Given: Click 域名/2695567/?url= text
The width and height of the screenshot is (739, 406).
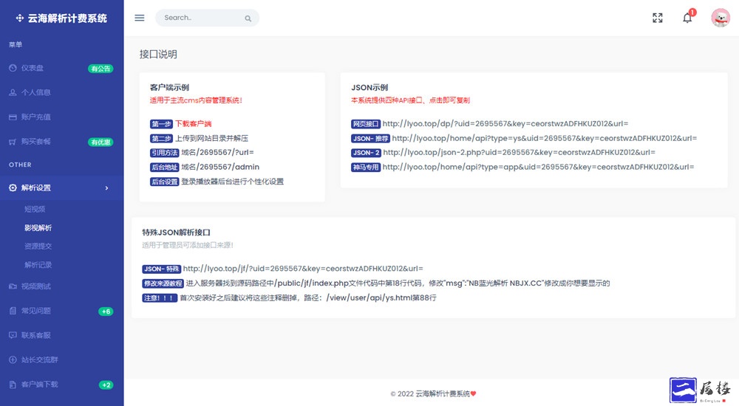Looking at the screenshot, I should pos(218,152).
